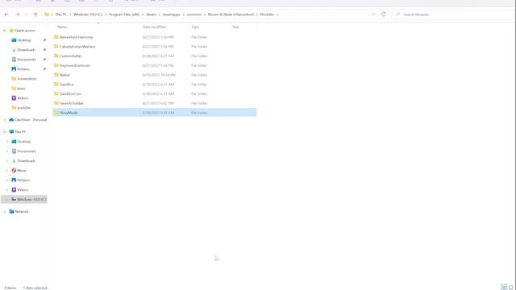Navigate to Windows SSD (C:) breadcrumb

(x=88, y=14)
